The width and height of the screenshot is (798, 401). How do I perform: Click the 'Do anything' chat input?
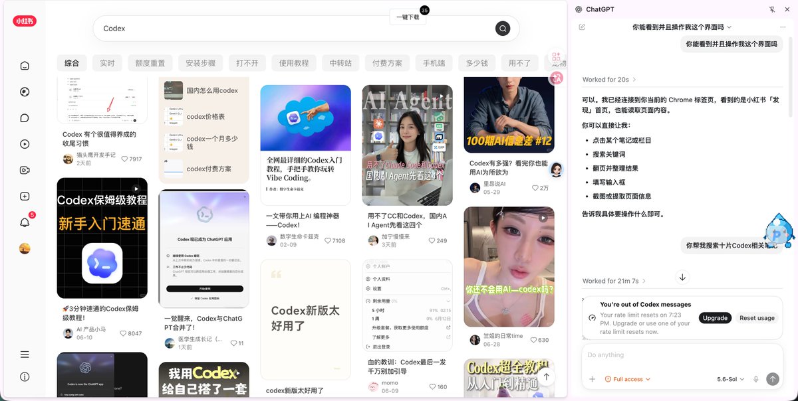682,355
